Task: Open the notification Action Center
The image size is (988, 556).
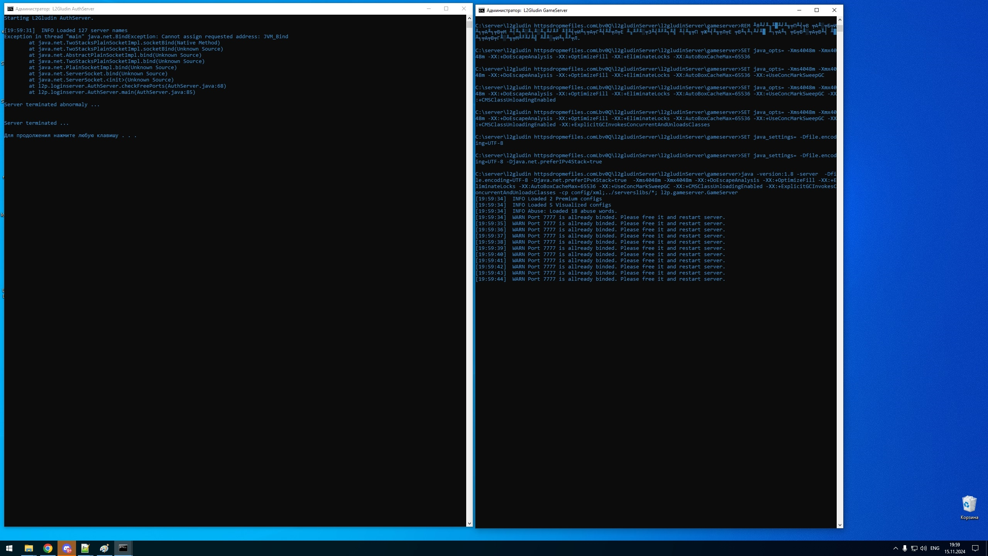Action: [975, 548]
